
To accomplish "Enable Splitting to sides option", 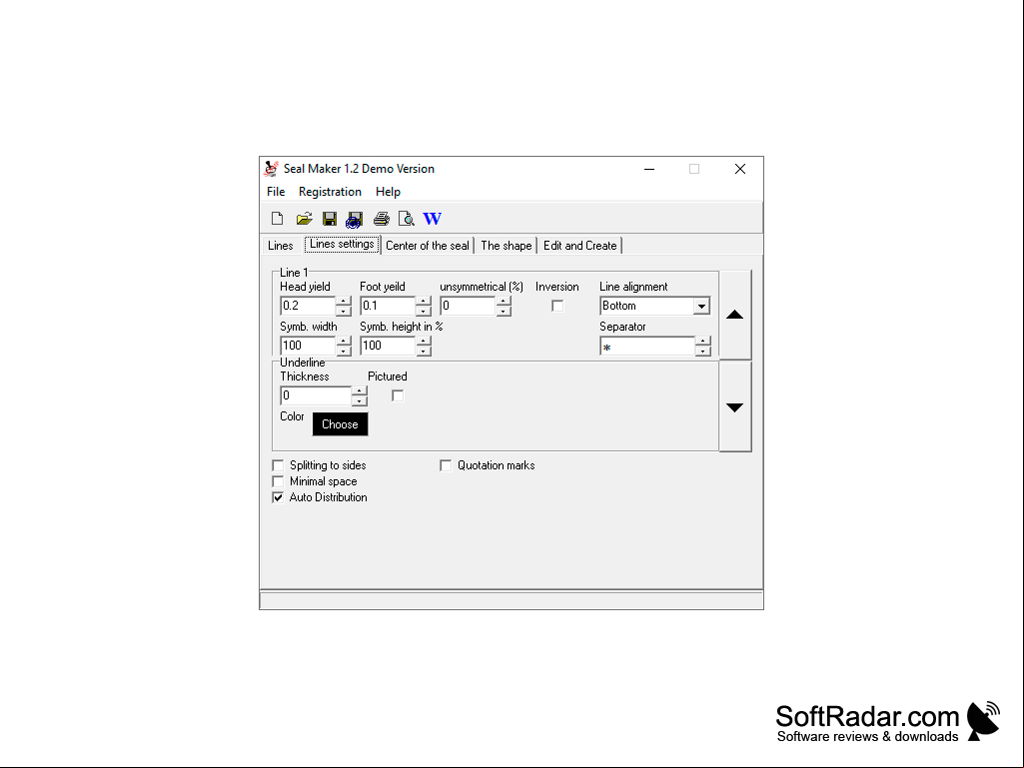I will (x=278, y=465).
